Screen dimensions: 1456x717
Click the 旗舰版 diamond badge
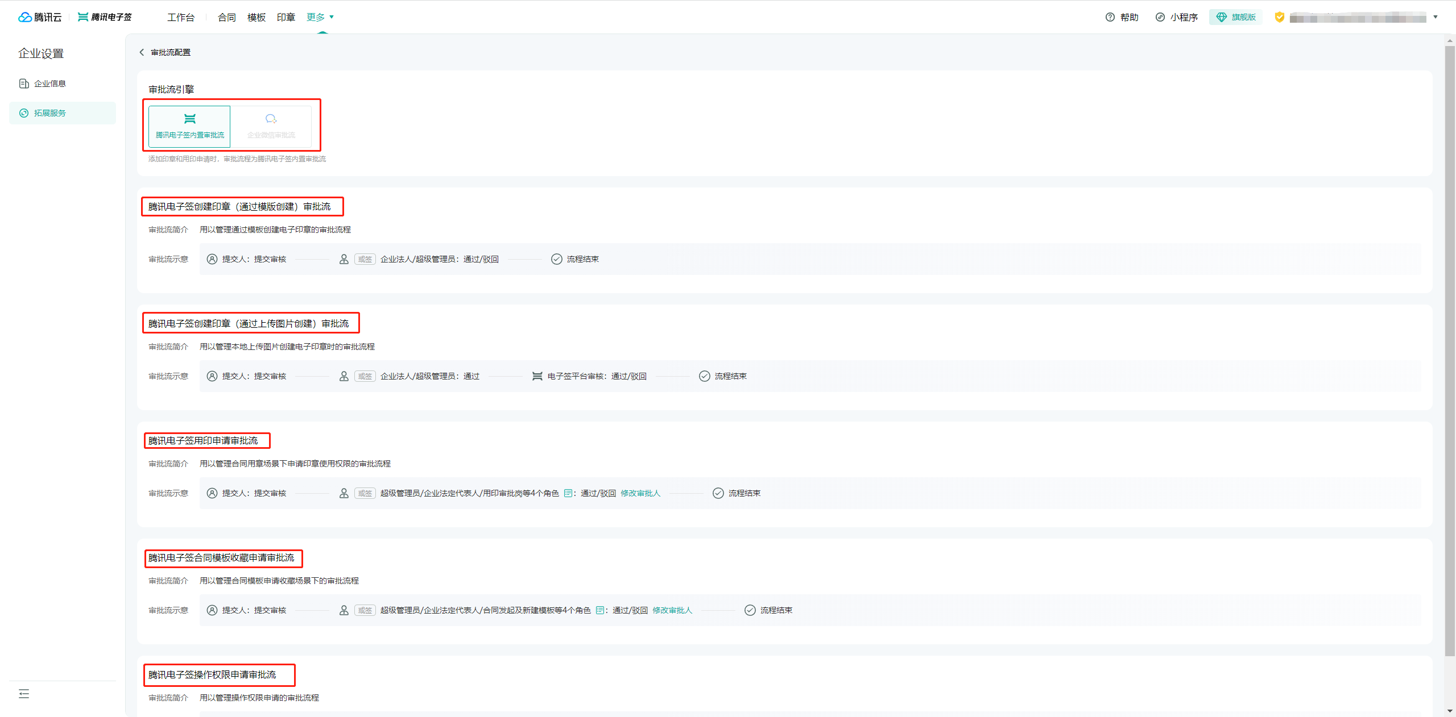point(1236,17)
